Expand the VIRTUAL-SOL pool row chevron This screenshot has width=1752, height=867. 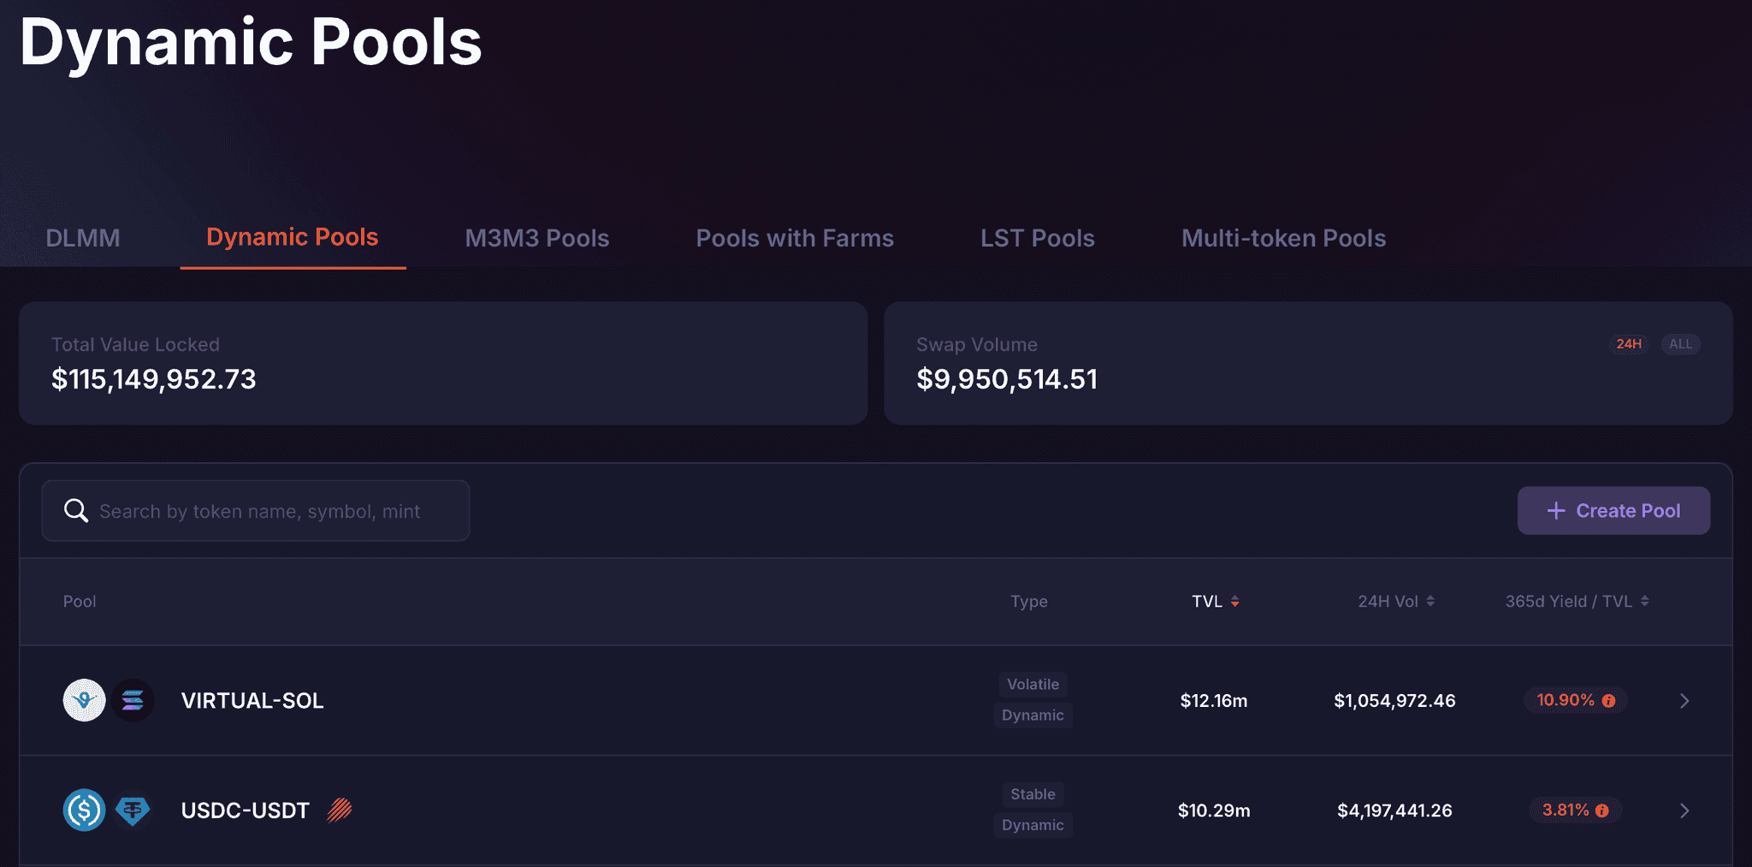coord(1684,701)
